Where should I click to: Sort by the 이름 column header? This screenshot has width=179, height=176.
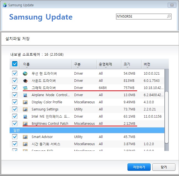pos(46,64)
